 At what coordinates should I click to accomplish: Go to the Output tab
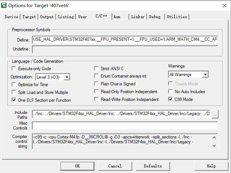pos(47,17)
